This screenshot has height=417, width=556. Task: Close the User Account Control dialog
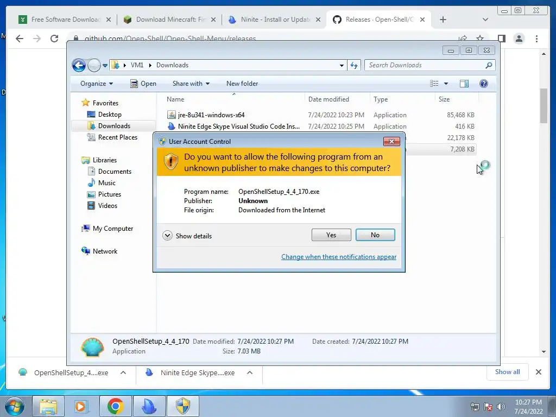pyautogui.click(x=391, y=142)
